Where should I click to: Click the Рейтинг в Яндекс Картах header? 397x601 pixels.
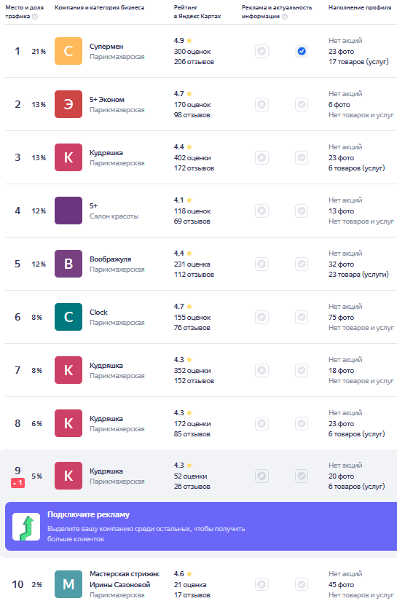[x=197, y=12]
